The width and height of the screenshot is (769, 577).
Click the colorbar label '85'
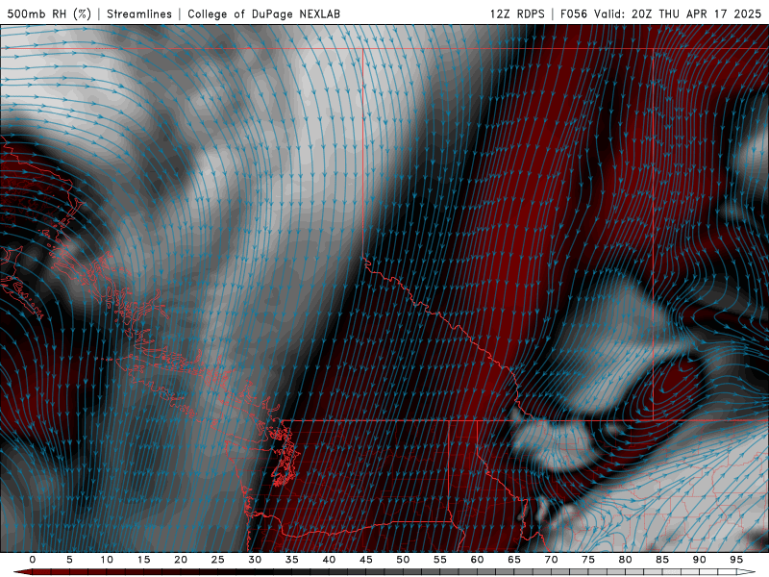pyautogui.click(x=662, y=560)
